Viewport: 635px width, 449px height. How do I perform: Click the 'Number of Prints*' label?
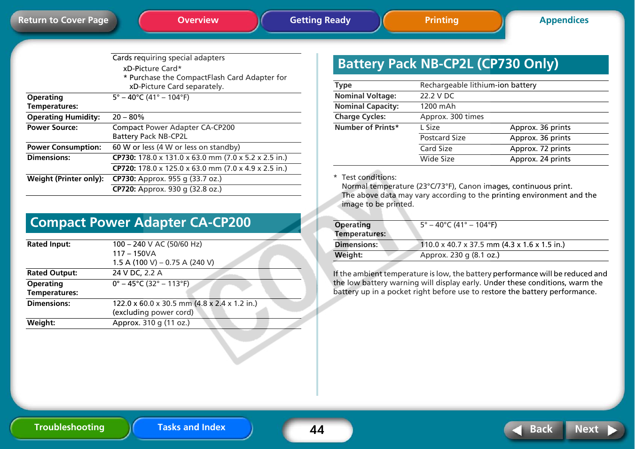(367, 128)
